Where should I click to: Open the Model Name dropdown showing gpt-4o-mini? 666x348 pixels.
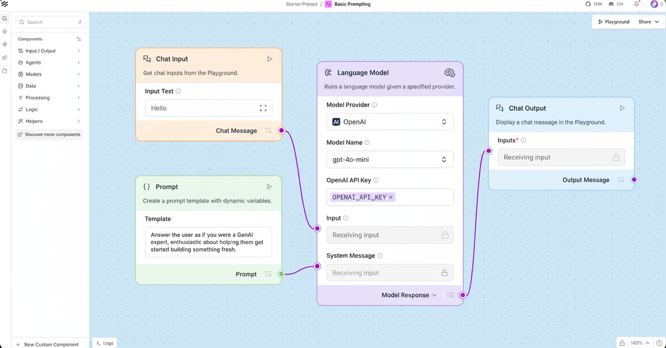390,160
